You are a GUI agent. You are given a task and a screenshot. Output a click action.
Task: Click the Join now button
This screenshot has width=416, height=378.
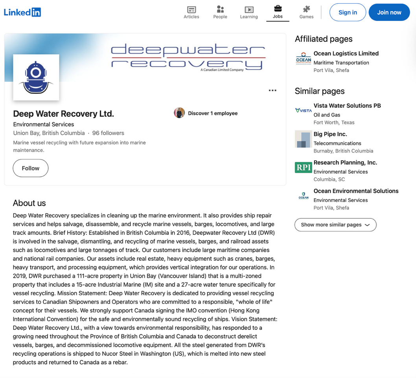389,12
